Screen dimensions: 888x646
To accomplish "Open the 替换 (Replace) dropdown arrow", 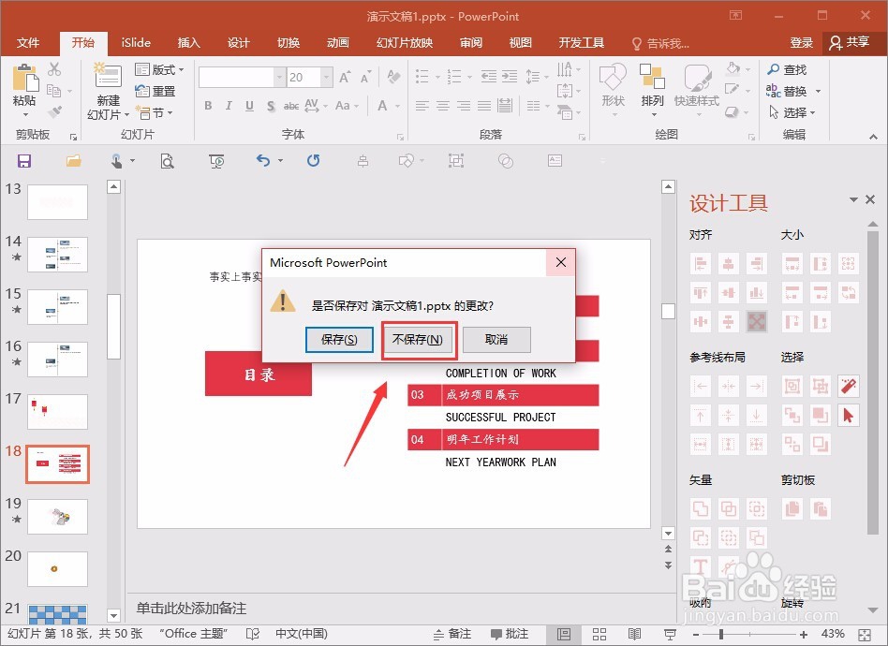I will [x=818, y=91].
